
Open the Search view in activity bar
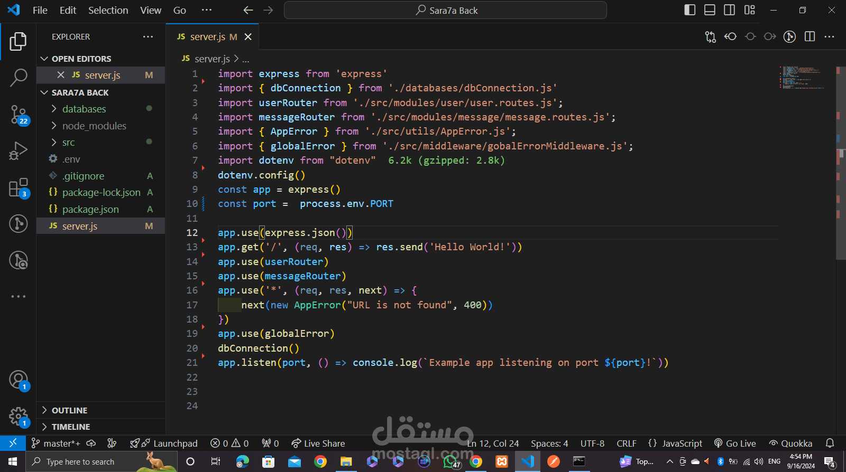tap(19, 77)
